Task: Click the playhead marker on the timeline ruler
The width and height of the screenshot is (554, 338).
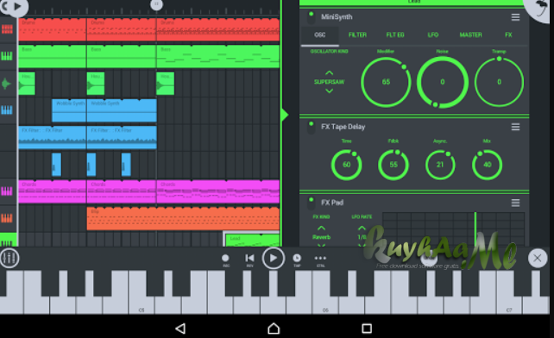Action: [156, 4]
